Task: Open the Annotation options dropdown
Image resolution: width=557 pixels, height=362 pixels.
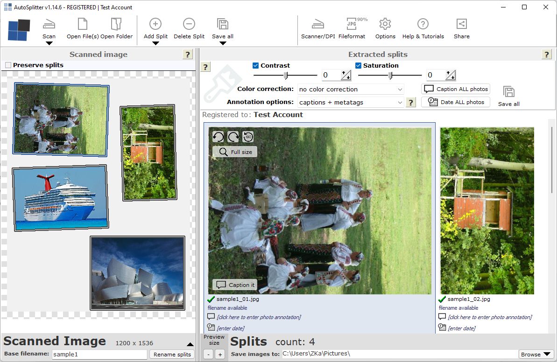Action: tap(351, 103)
